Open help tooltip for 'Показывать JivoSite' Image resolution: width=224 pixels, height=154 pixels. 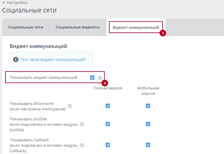82,124
